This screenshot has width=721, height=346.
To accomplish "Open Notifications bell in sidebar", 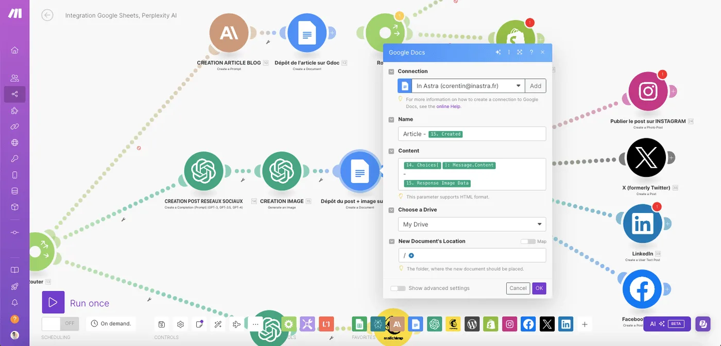I will (14, 302).
